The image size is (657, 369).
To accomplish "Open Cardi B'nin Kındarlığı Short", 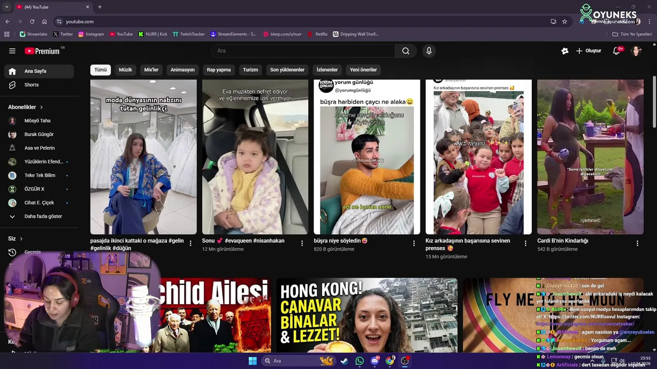I will [590, 157].
